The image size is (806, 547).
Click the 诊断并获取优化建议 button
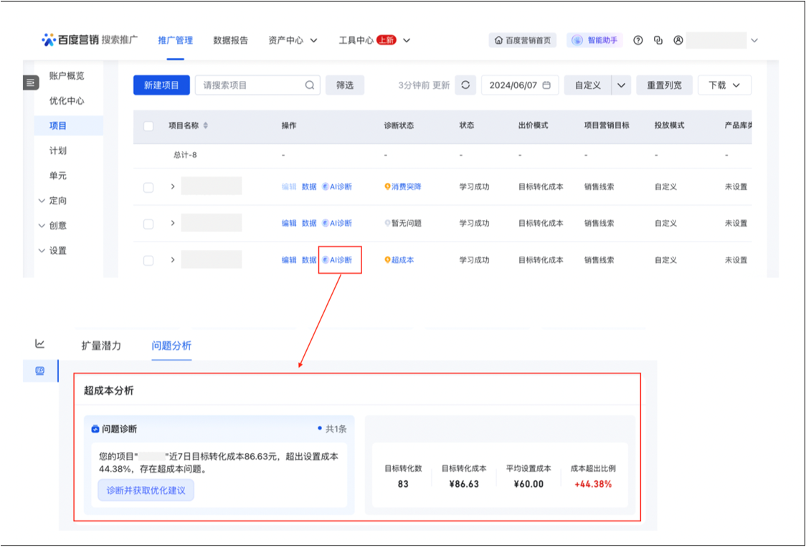coord(146,490)
